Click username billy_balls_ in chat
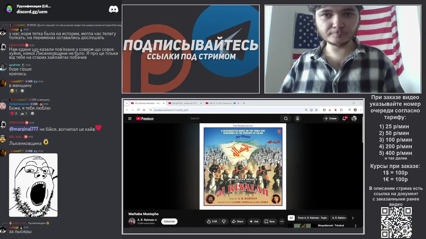 click(16, 137)
